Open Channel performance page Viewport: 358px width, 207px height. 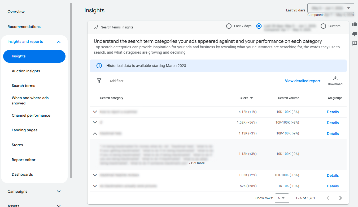point(31,115)
